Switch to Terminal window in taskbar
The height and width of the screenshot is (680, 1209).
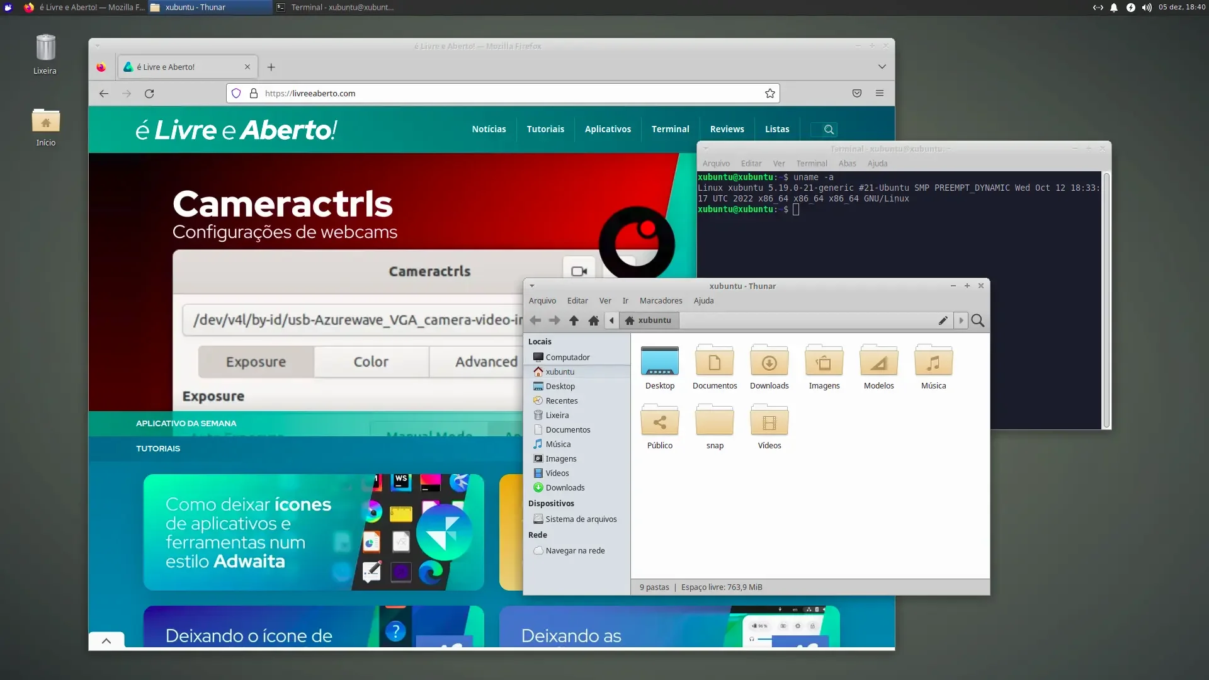(337, 8)
